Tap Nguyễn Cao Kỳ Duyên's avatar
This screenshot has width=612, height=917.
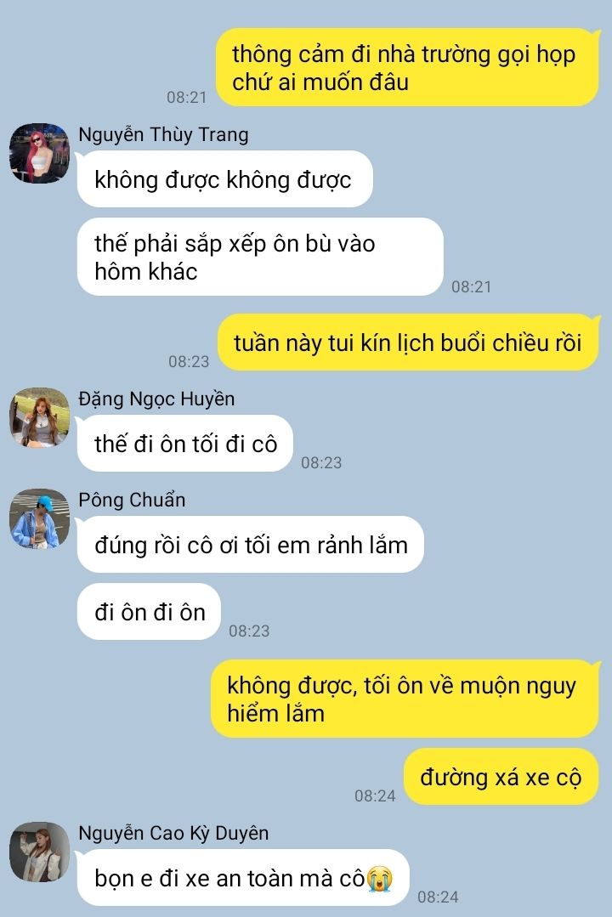pos(39,852)
